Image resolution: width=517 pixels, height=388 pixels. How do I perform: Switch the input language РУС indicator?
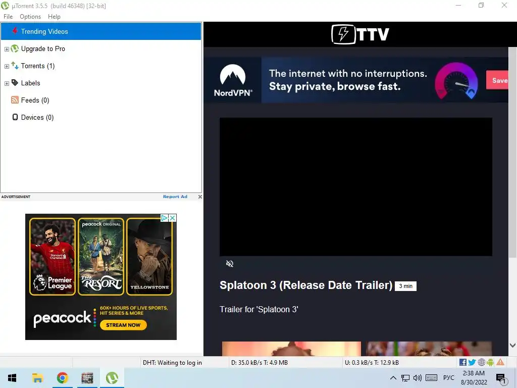pos(448,378)
